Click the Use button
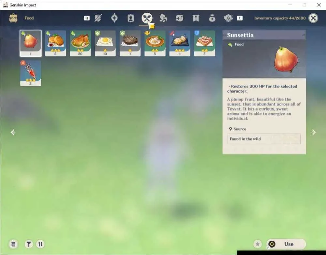 [286, 244]
